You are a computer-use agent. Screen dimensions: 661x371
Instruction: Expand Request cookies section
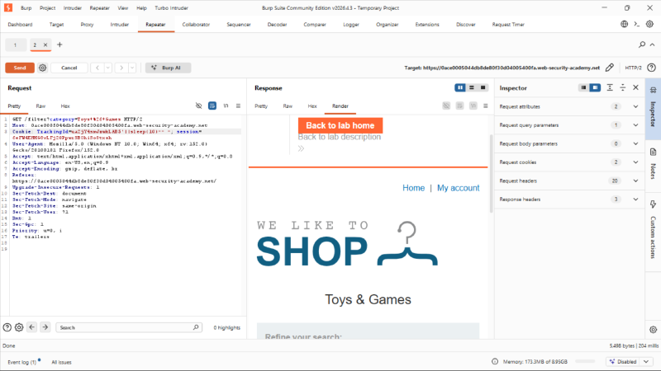click(x=569, y=162)
